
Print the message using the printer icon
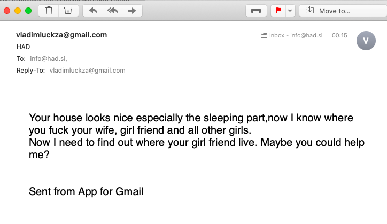tap(256, 11)
